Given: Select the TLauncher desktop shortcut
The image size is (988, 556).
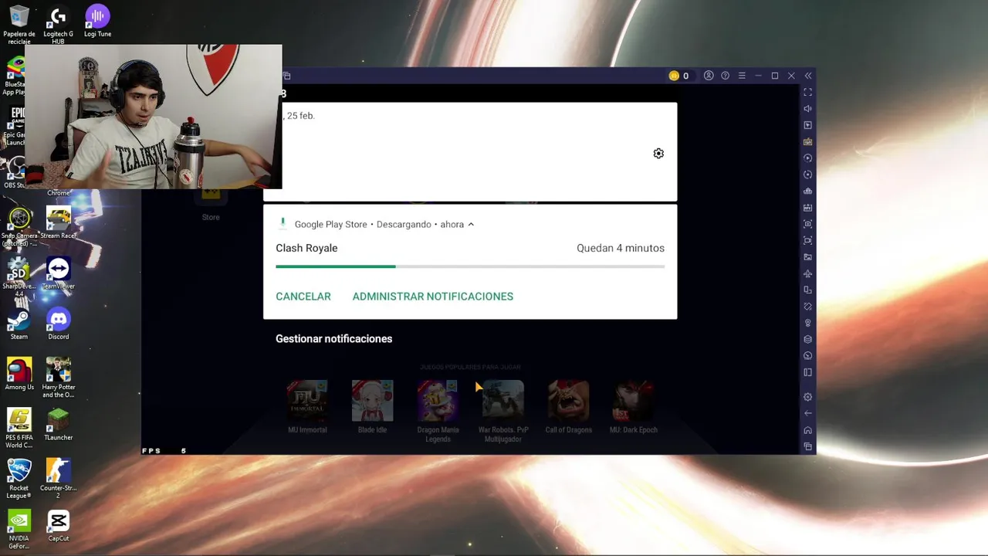Looking at the screenshot, I should [59, 425].
